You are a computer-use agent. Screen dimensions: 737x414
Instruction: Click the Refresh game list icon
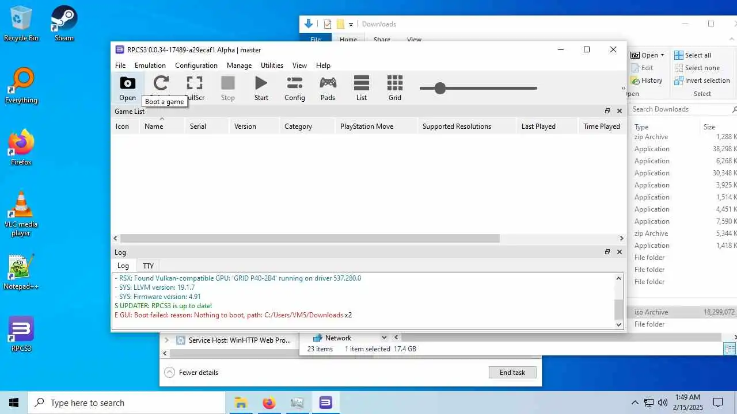pos(161,83)
